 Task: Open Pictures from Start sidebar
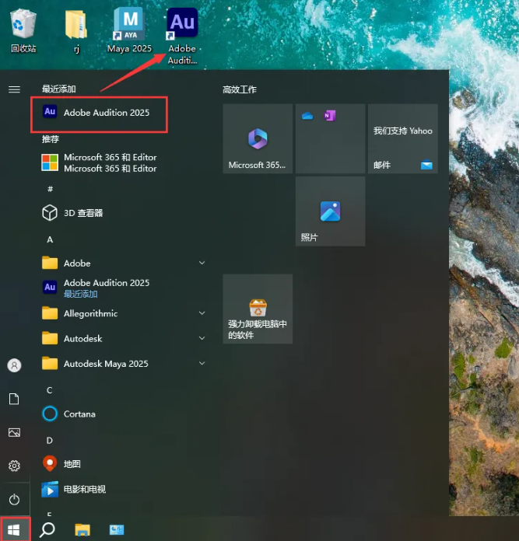tap(14, 433)
